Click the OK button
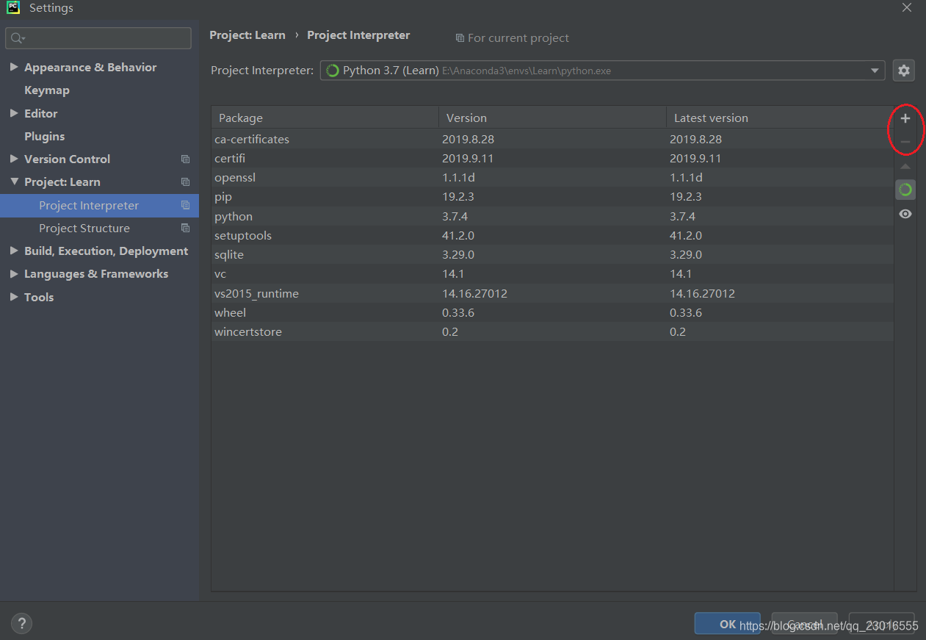Screen dimensions: 926x640 (728, 624)
